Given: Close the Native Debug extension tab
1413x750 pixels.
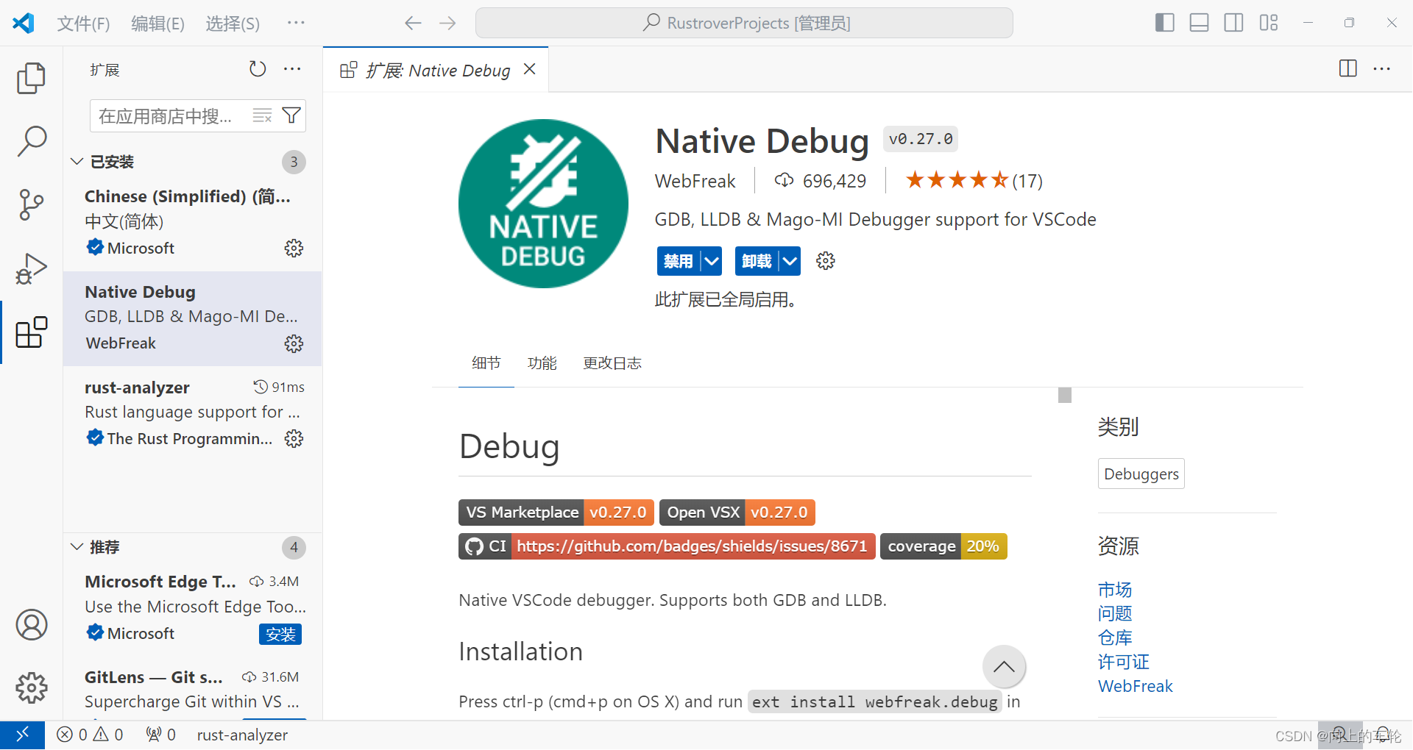Looking at the screenshot, I should [529, 69].
